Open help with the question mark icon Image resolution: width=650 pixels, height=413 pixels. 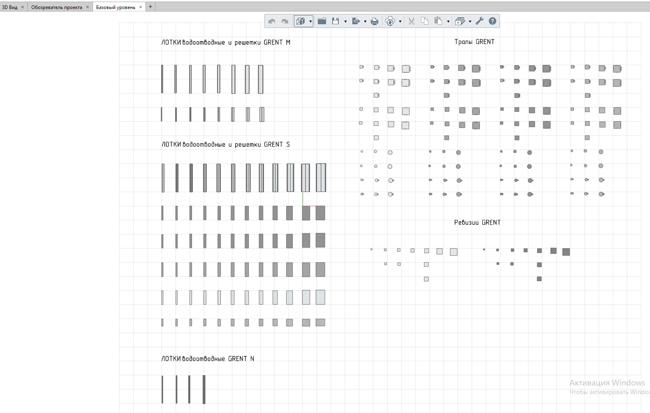493,21
